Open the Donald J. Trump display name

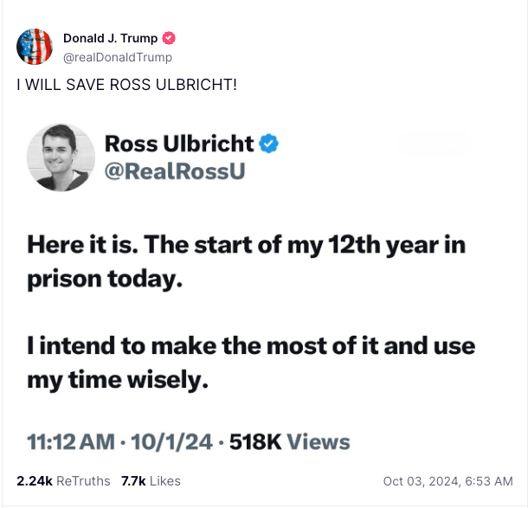[111, 39]
